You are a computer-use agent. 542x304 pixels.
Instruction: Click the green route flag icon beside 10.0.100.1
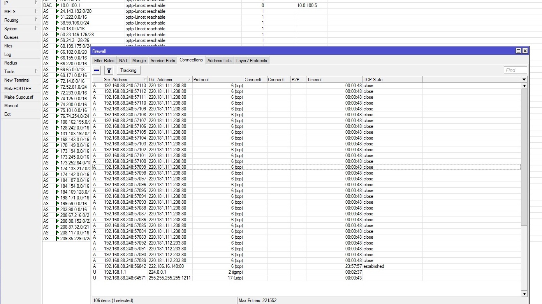pos(58,5)
